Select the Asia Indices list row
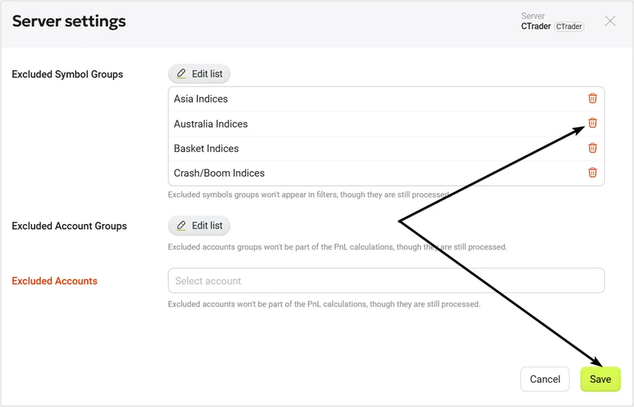This screenshot has height=407, width=634. 386,99
